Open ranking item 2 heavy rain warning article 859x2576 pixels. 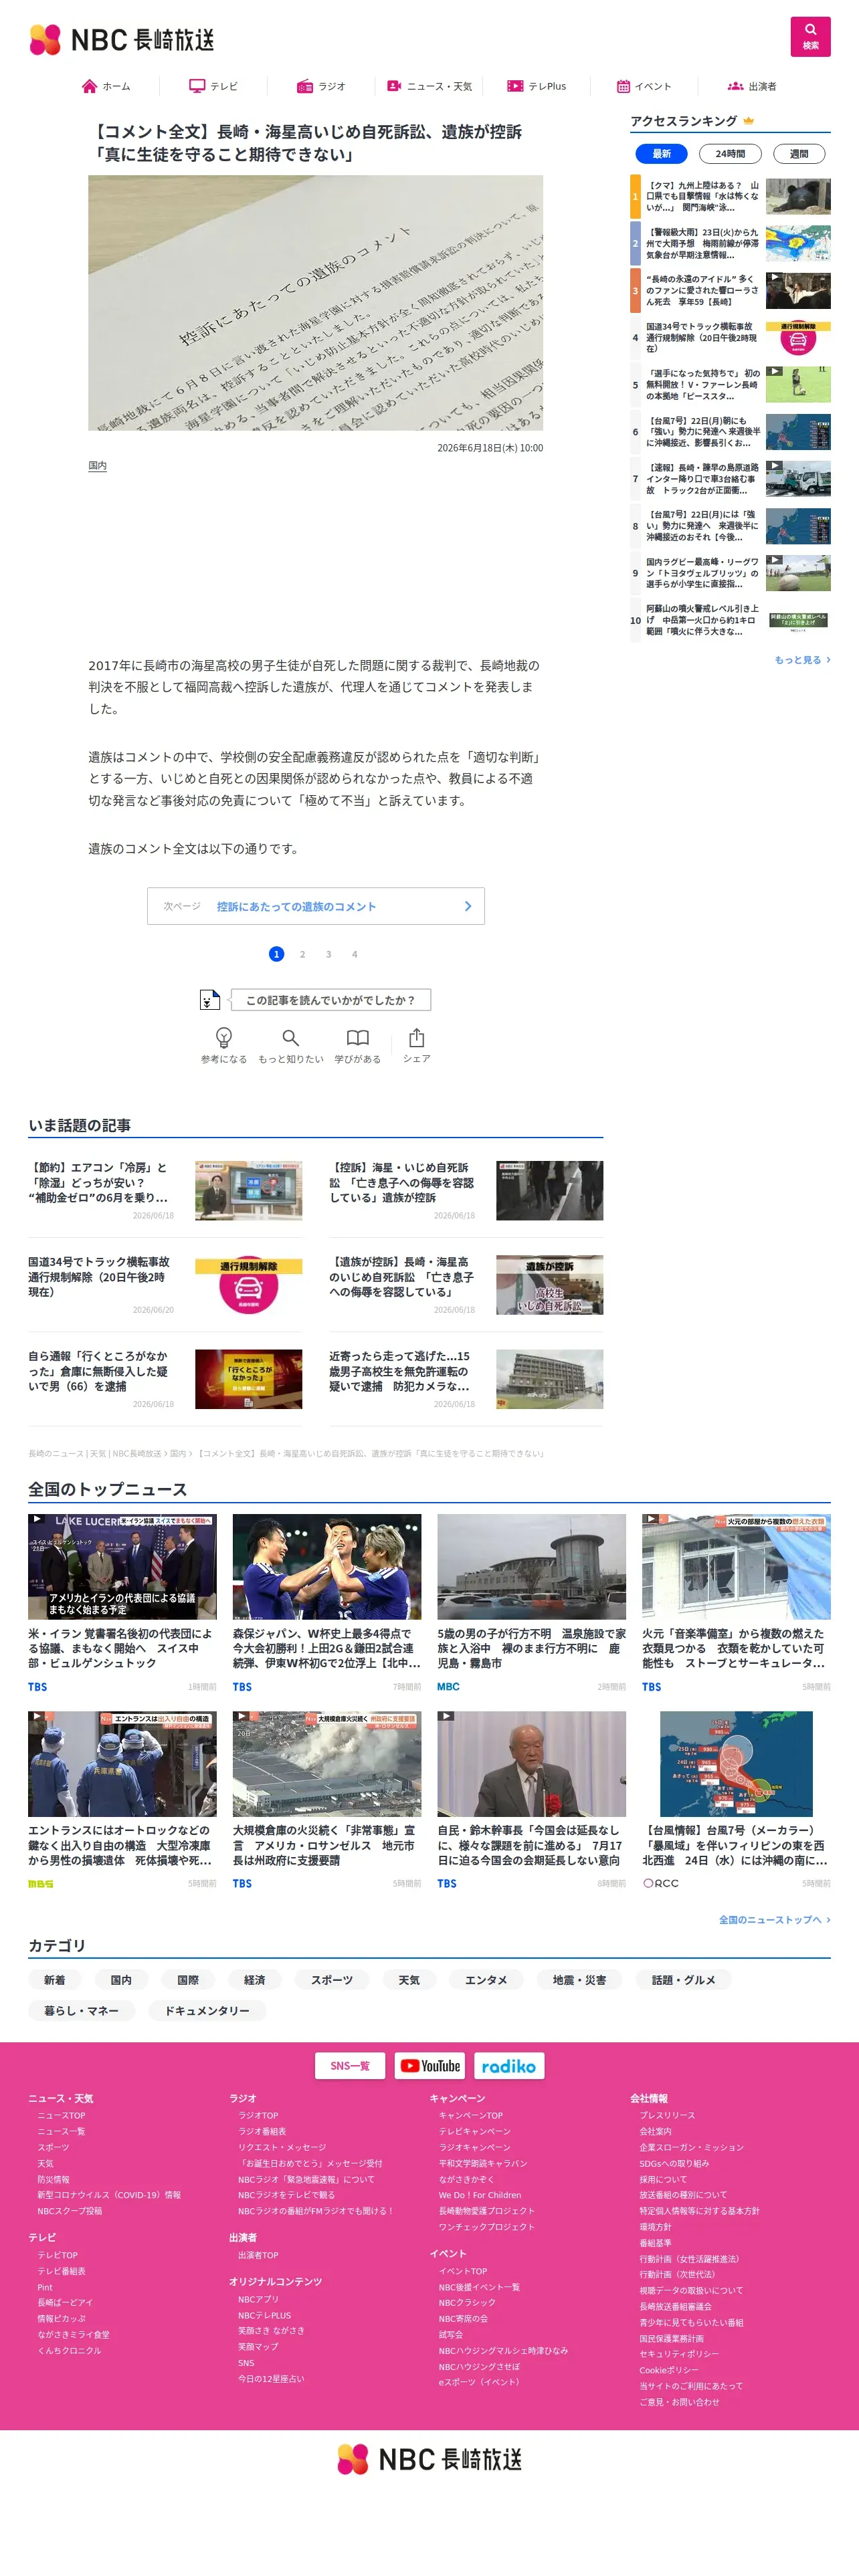(x=731, y=244)
